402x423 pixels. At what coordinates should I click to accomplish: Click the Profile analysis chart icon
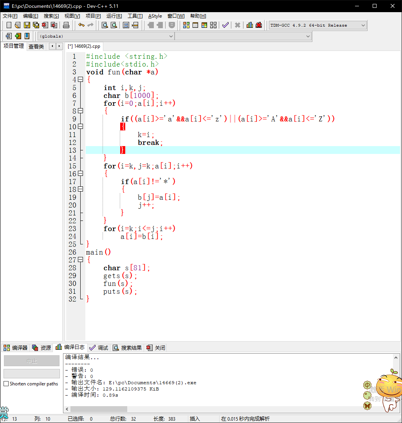click(250, 25)
